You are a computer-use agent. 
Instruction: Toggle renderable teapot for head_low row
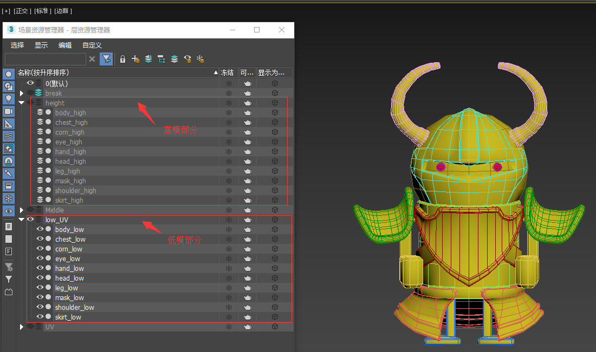click(x=248, y=278)
